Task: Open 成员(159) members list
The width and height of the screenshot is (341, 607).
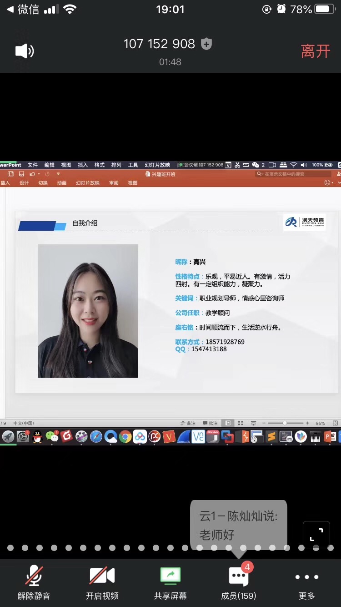Action: pos(239,583)
